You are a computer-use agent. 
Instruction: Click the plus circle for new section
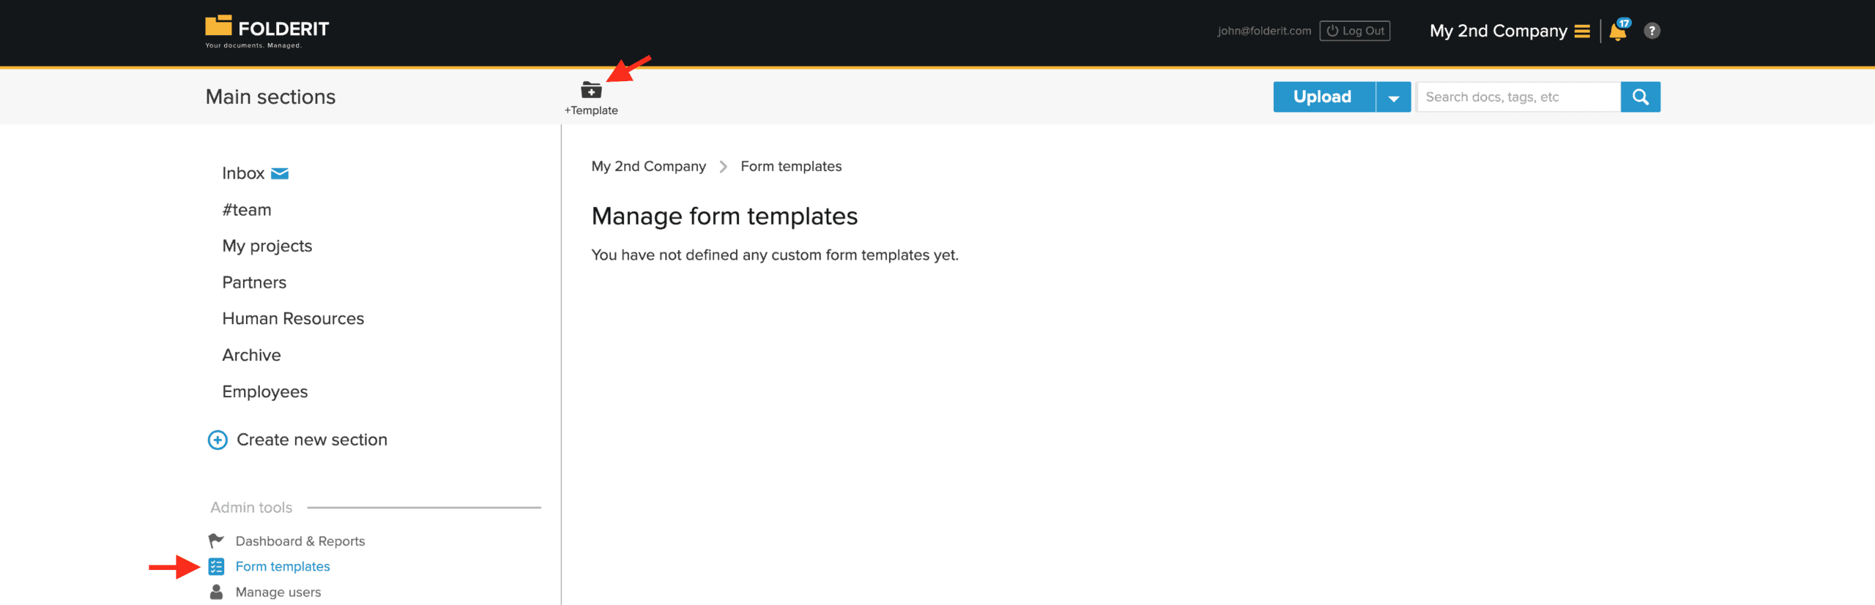tap(218, 440)
